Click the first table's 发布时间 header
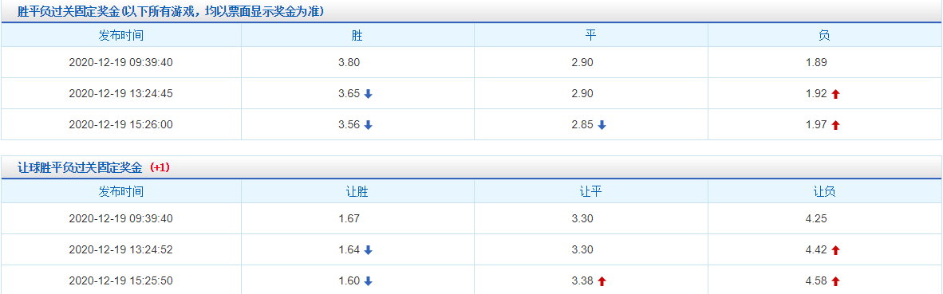 121,35
